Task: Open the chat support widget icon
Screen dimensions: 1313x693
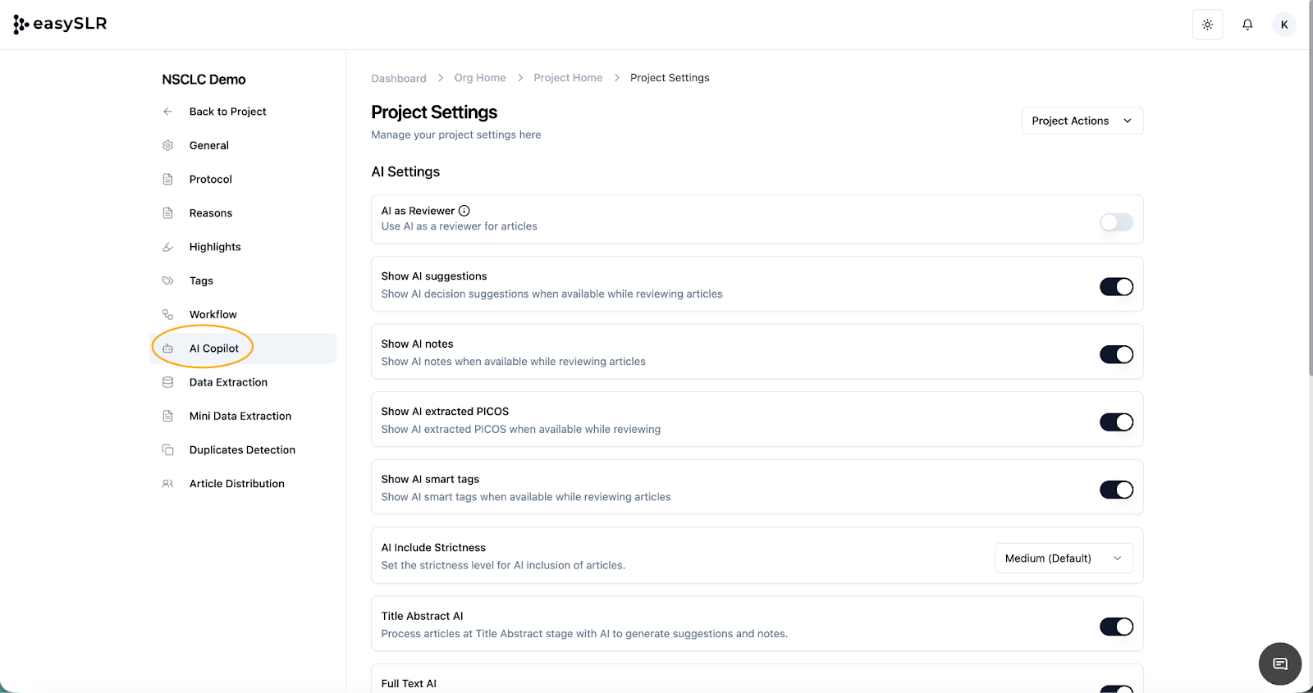Action: [x=1279, y=663]
